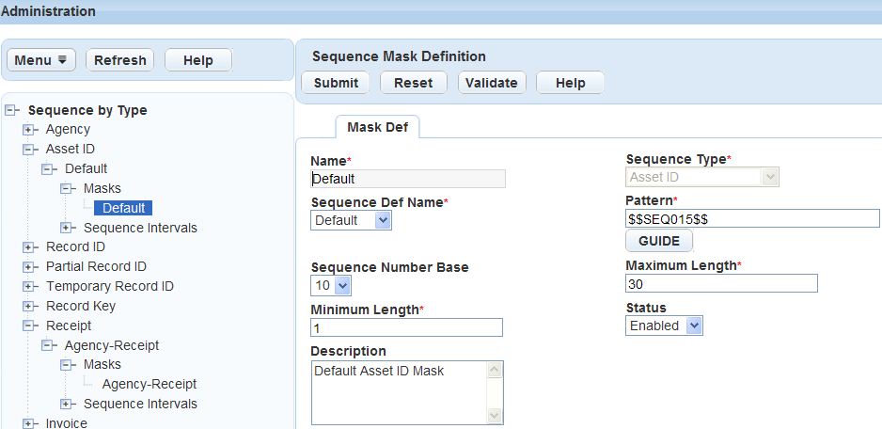
Task: Click the Refresh button in left panel
Action: coord(119,60)
